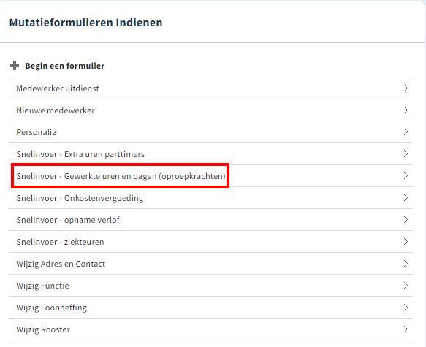
Task: Select Snelinvoer - Gewerkte uren en dagen (oproepkrachten)
Action: coord(210,176)
